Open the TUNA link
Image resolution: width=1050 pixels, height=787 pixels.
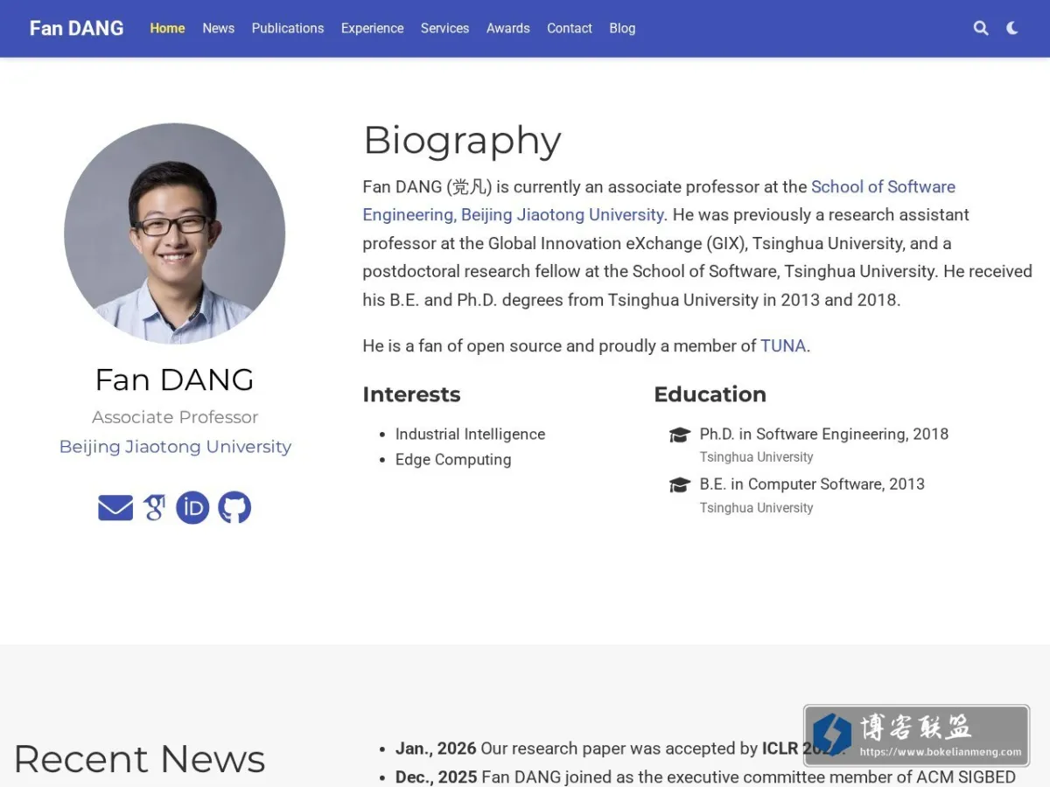(783, 345)
